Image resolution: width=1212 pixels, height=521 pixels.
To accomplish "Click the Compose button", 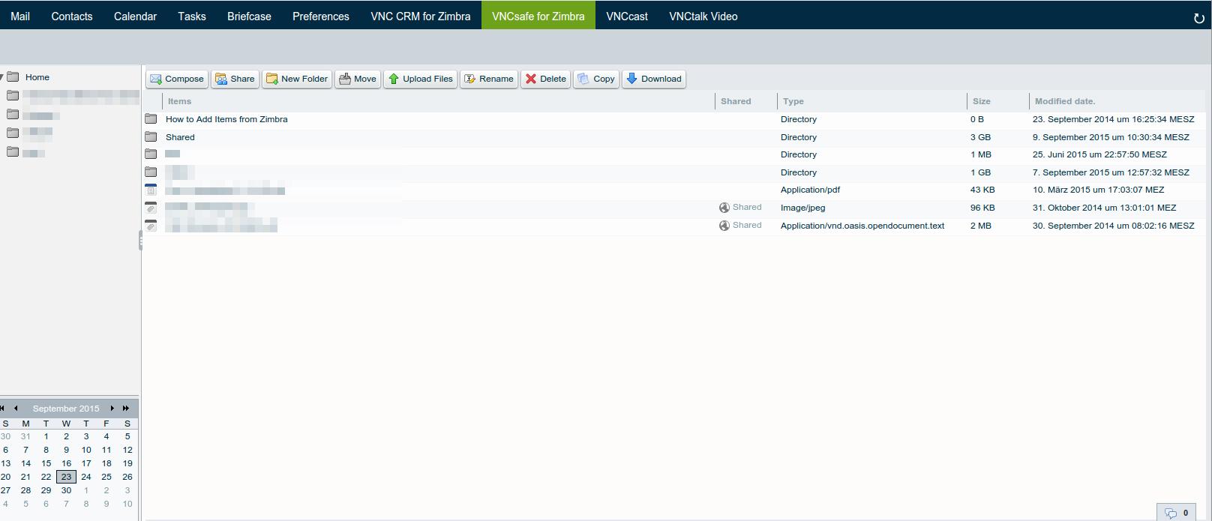I will click(x=176, y=79).
